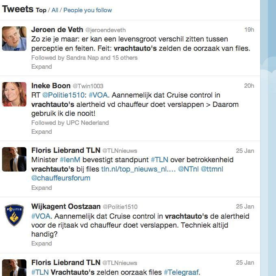Open the @chauffeursforum mention
Viewport: 276px width, 276px height.
click(x=61, y=178)
